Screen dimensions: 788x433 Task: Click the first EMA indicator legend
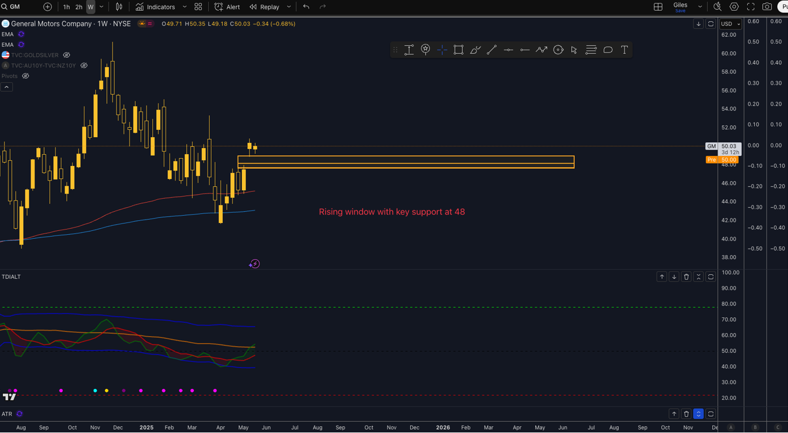7,34
